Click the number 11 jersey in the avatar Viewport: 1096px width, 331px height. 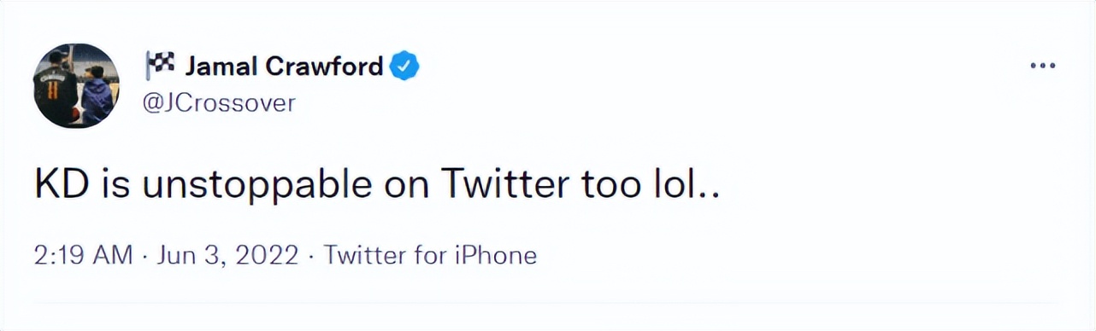click(55, 90)
